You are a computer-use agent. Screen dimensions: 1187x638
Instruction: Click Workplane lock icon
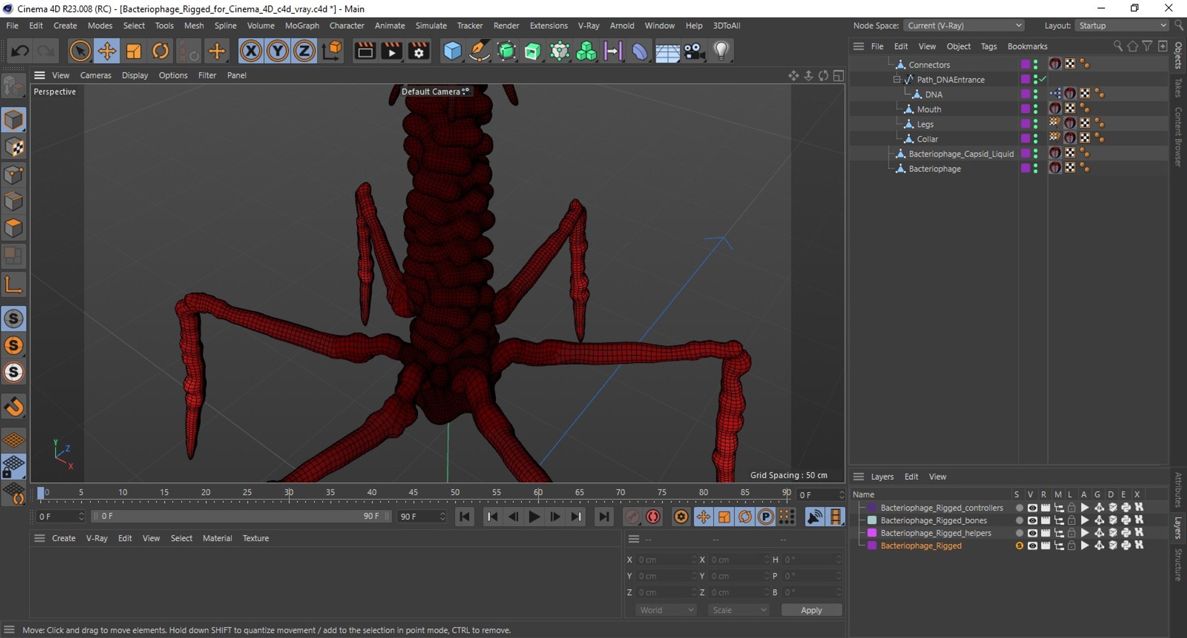(14, 467)
